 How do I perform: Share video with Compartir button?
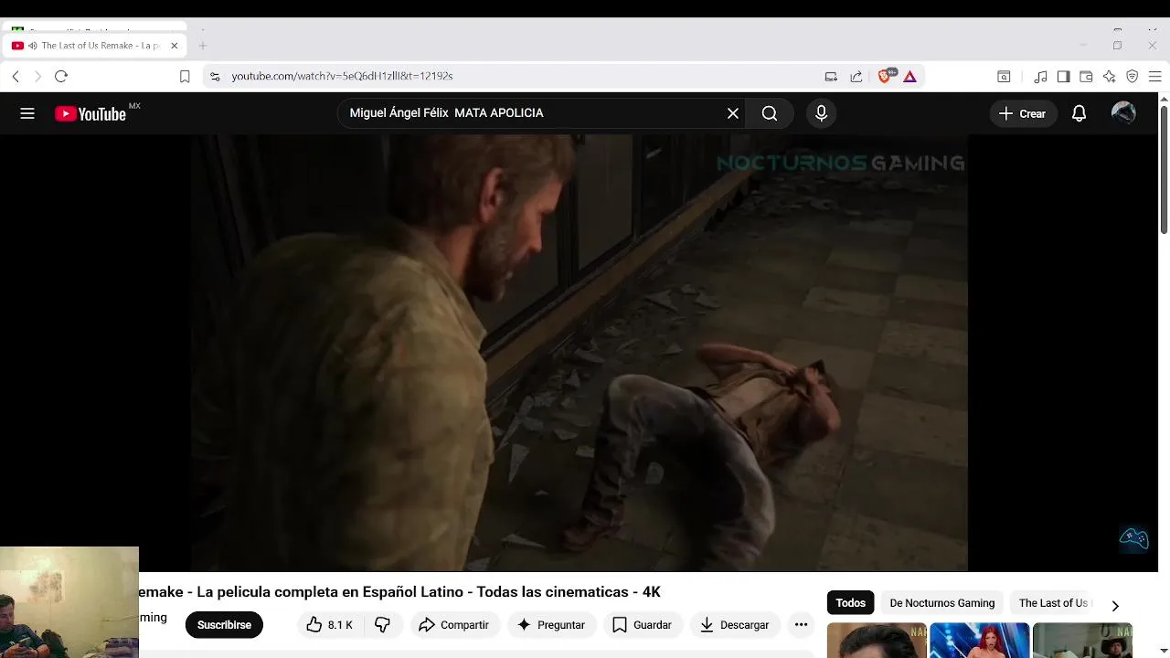point(453,625)
